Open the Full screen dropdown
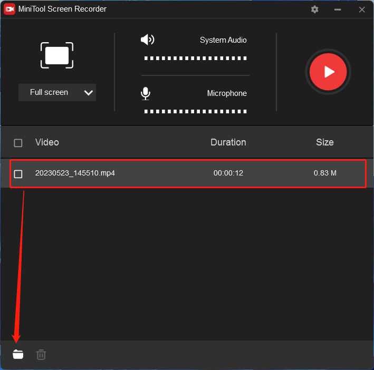The image size is (374, 370). click(x=57, y=92)
